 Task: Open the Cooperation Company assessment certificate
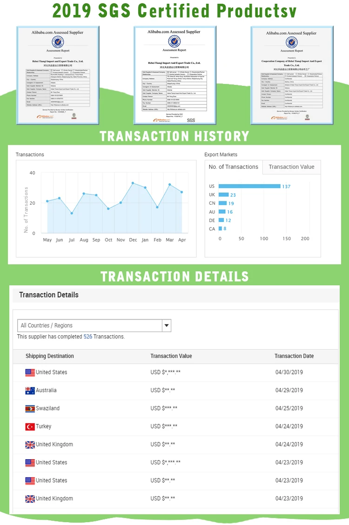pos(292,76)
